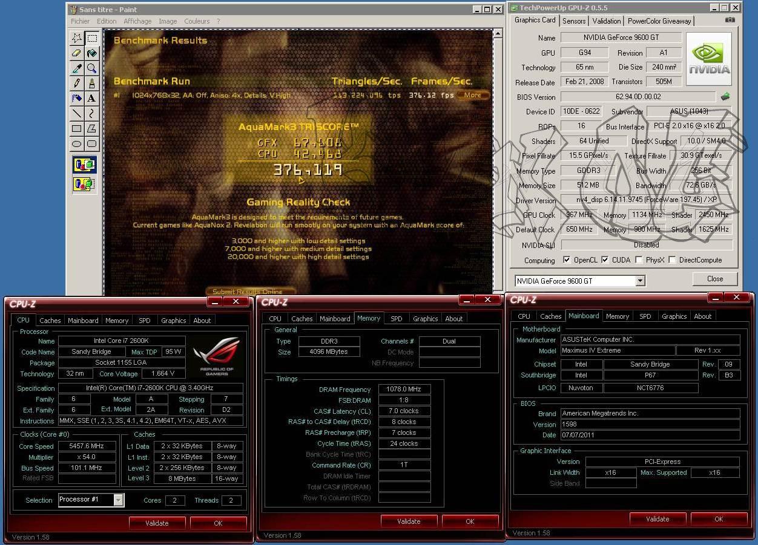Open Graphics tab in the CPU-Z Mainboard window
Screen dimensions: 758x545
674,316
